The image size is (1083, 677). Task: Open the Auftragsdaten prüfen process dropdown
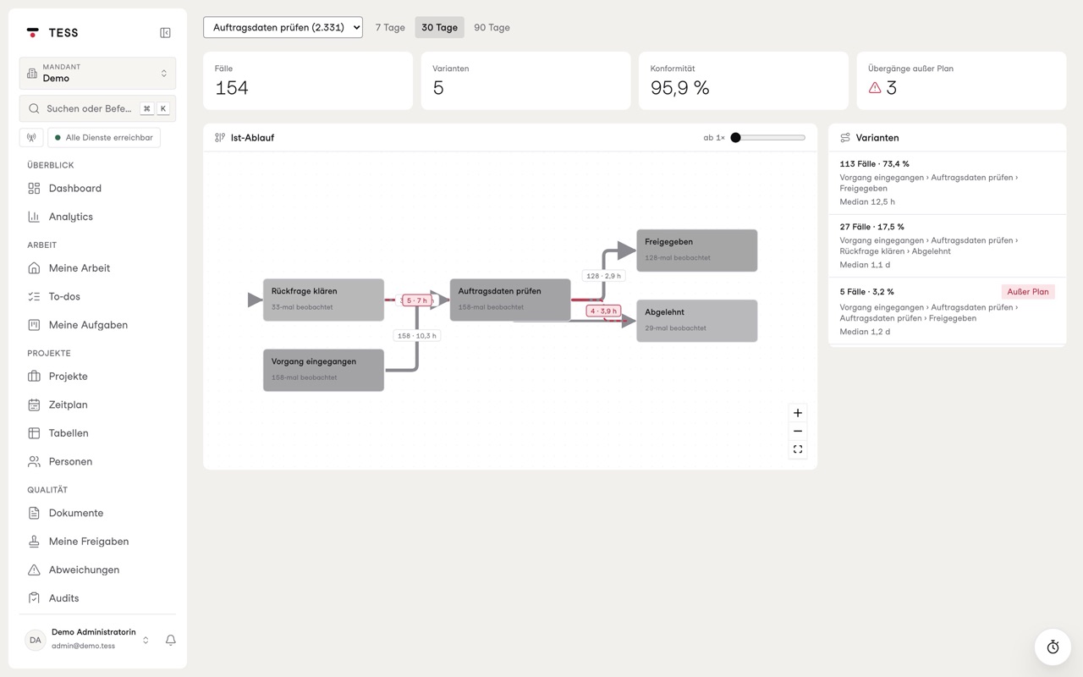click(283, 27)
